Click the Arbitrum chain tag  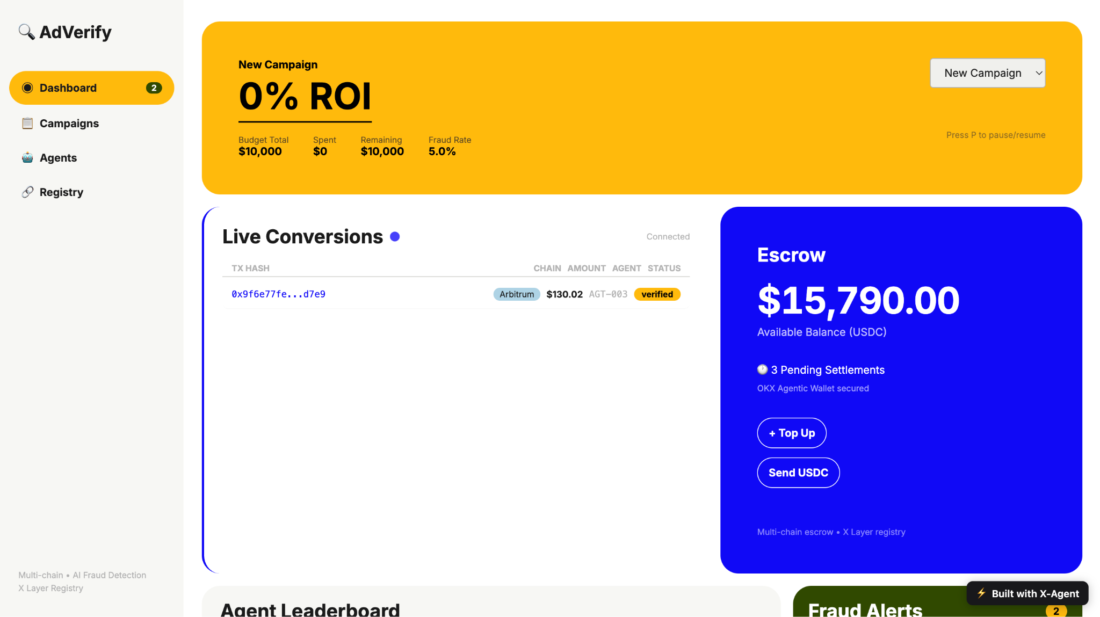[x=517, y=294]
